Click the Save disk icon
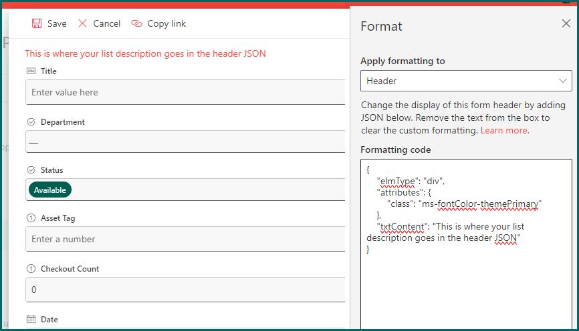The image size is (579, 331). [x=37, y=23]
